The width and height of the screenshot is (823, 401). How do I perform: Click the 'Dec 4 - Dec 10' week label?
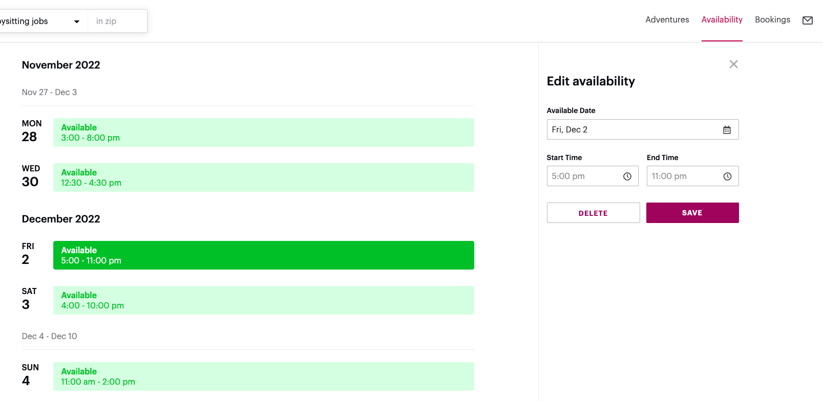tap(49, 336)
